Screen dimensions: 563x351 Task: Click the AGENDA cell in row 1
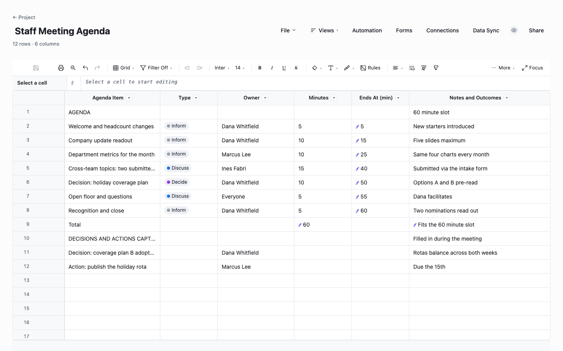coord(112,112)
